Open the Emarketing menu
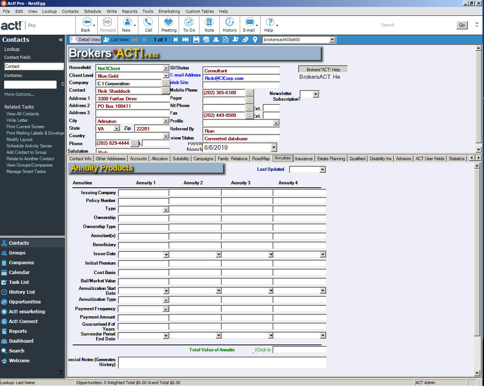This screenshot has height=386, width=484. [169, 11]
